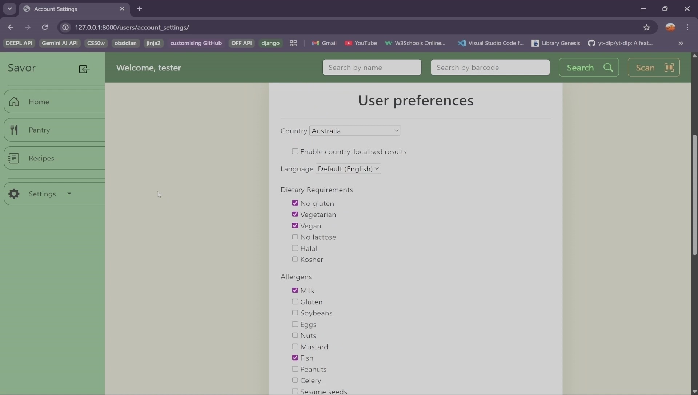Click the Search button
698x395 pixels.
[x=589, y=67]
